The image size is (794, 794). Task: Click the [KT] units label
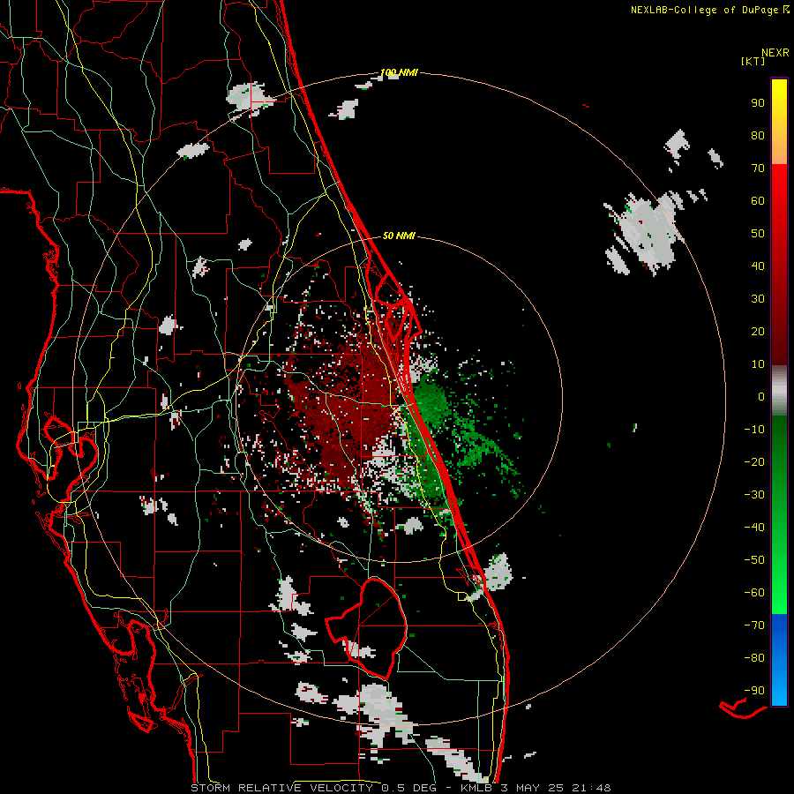[x=753, y=61]
